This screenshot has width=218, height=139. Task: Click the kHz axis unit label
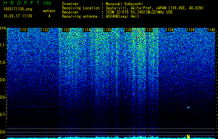tap(3, 28)
